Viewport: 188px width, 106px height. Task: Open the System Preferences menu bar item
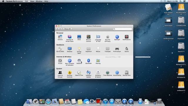14,1
